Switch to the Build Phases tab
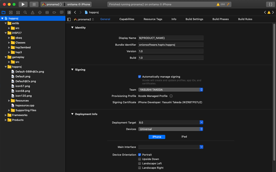 pos(220,19)
